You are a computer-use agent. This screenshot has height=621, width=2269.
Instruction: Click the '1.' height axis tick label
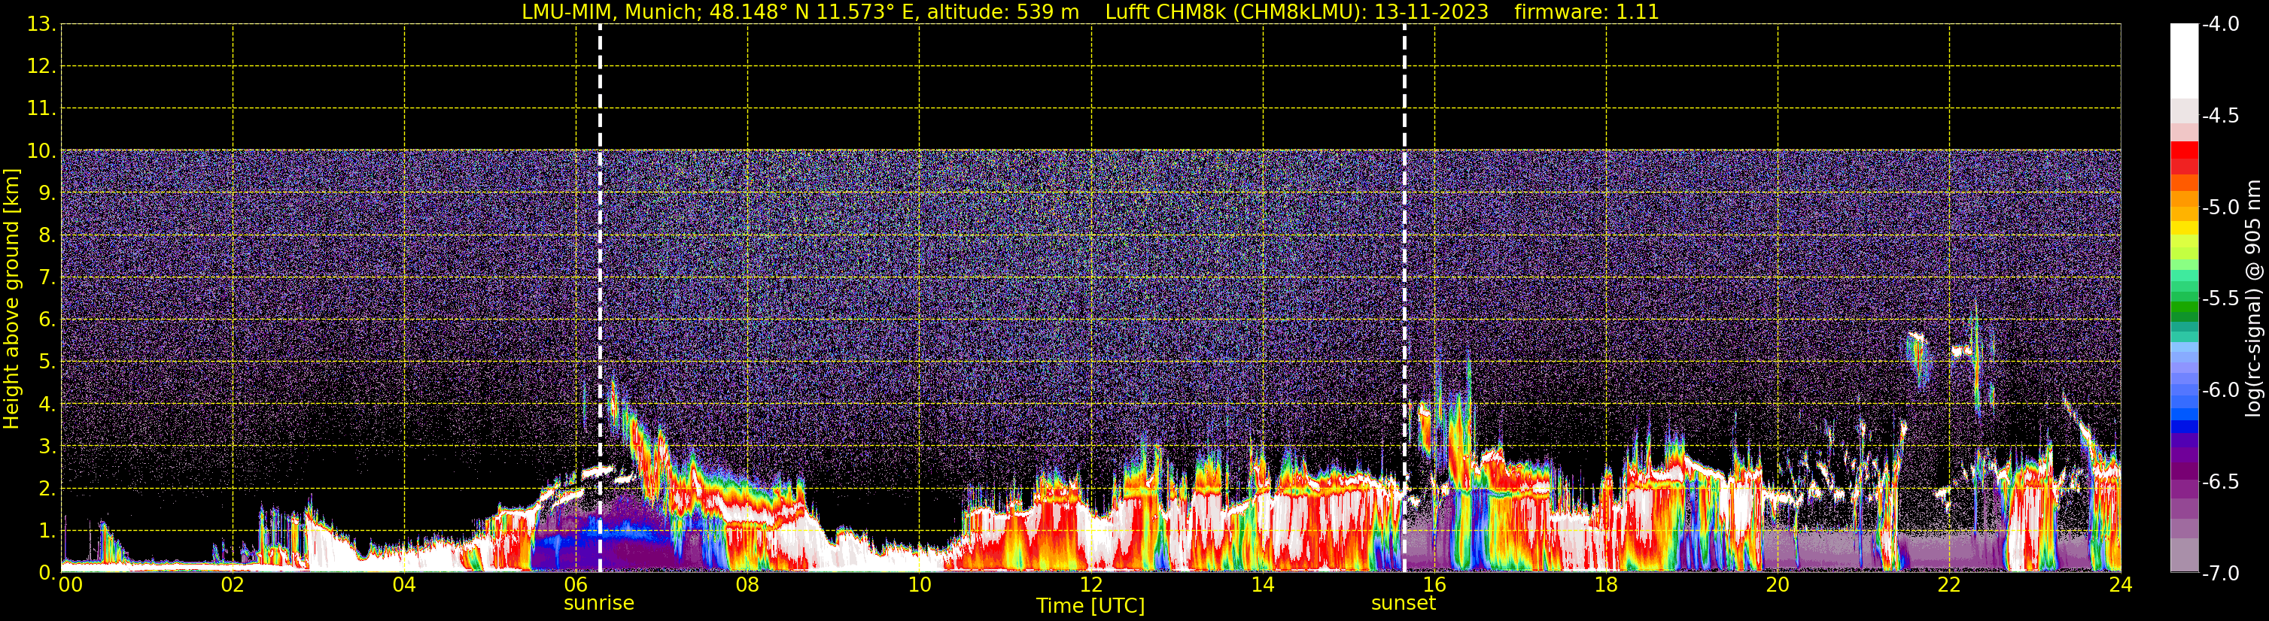click(x=46, y=532)
